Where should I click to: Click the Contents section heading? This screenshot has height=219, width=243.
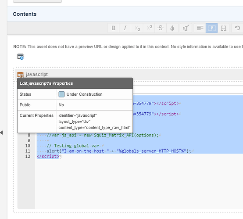25,14
